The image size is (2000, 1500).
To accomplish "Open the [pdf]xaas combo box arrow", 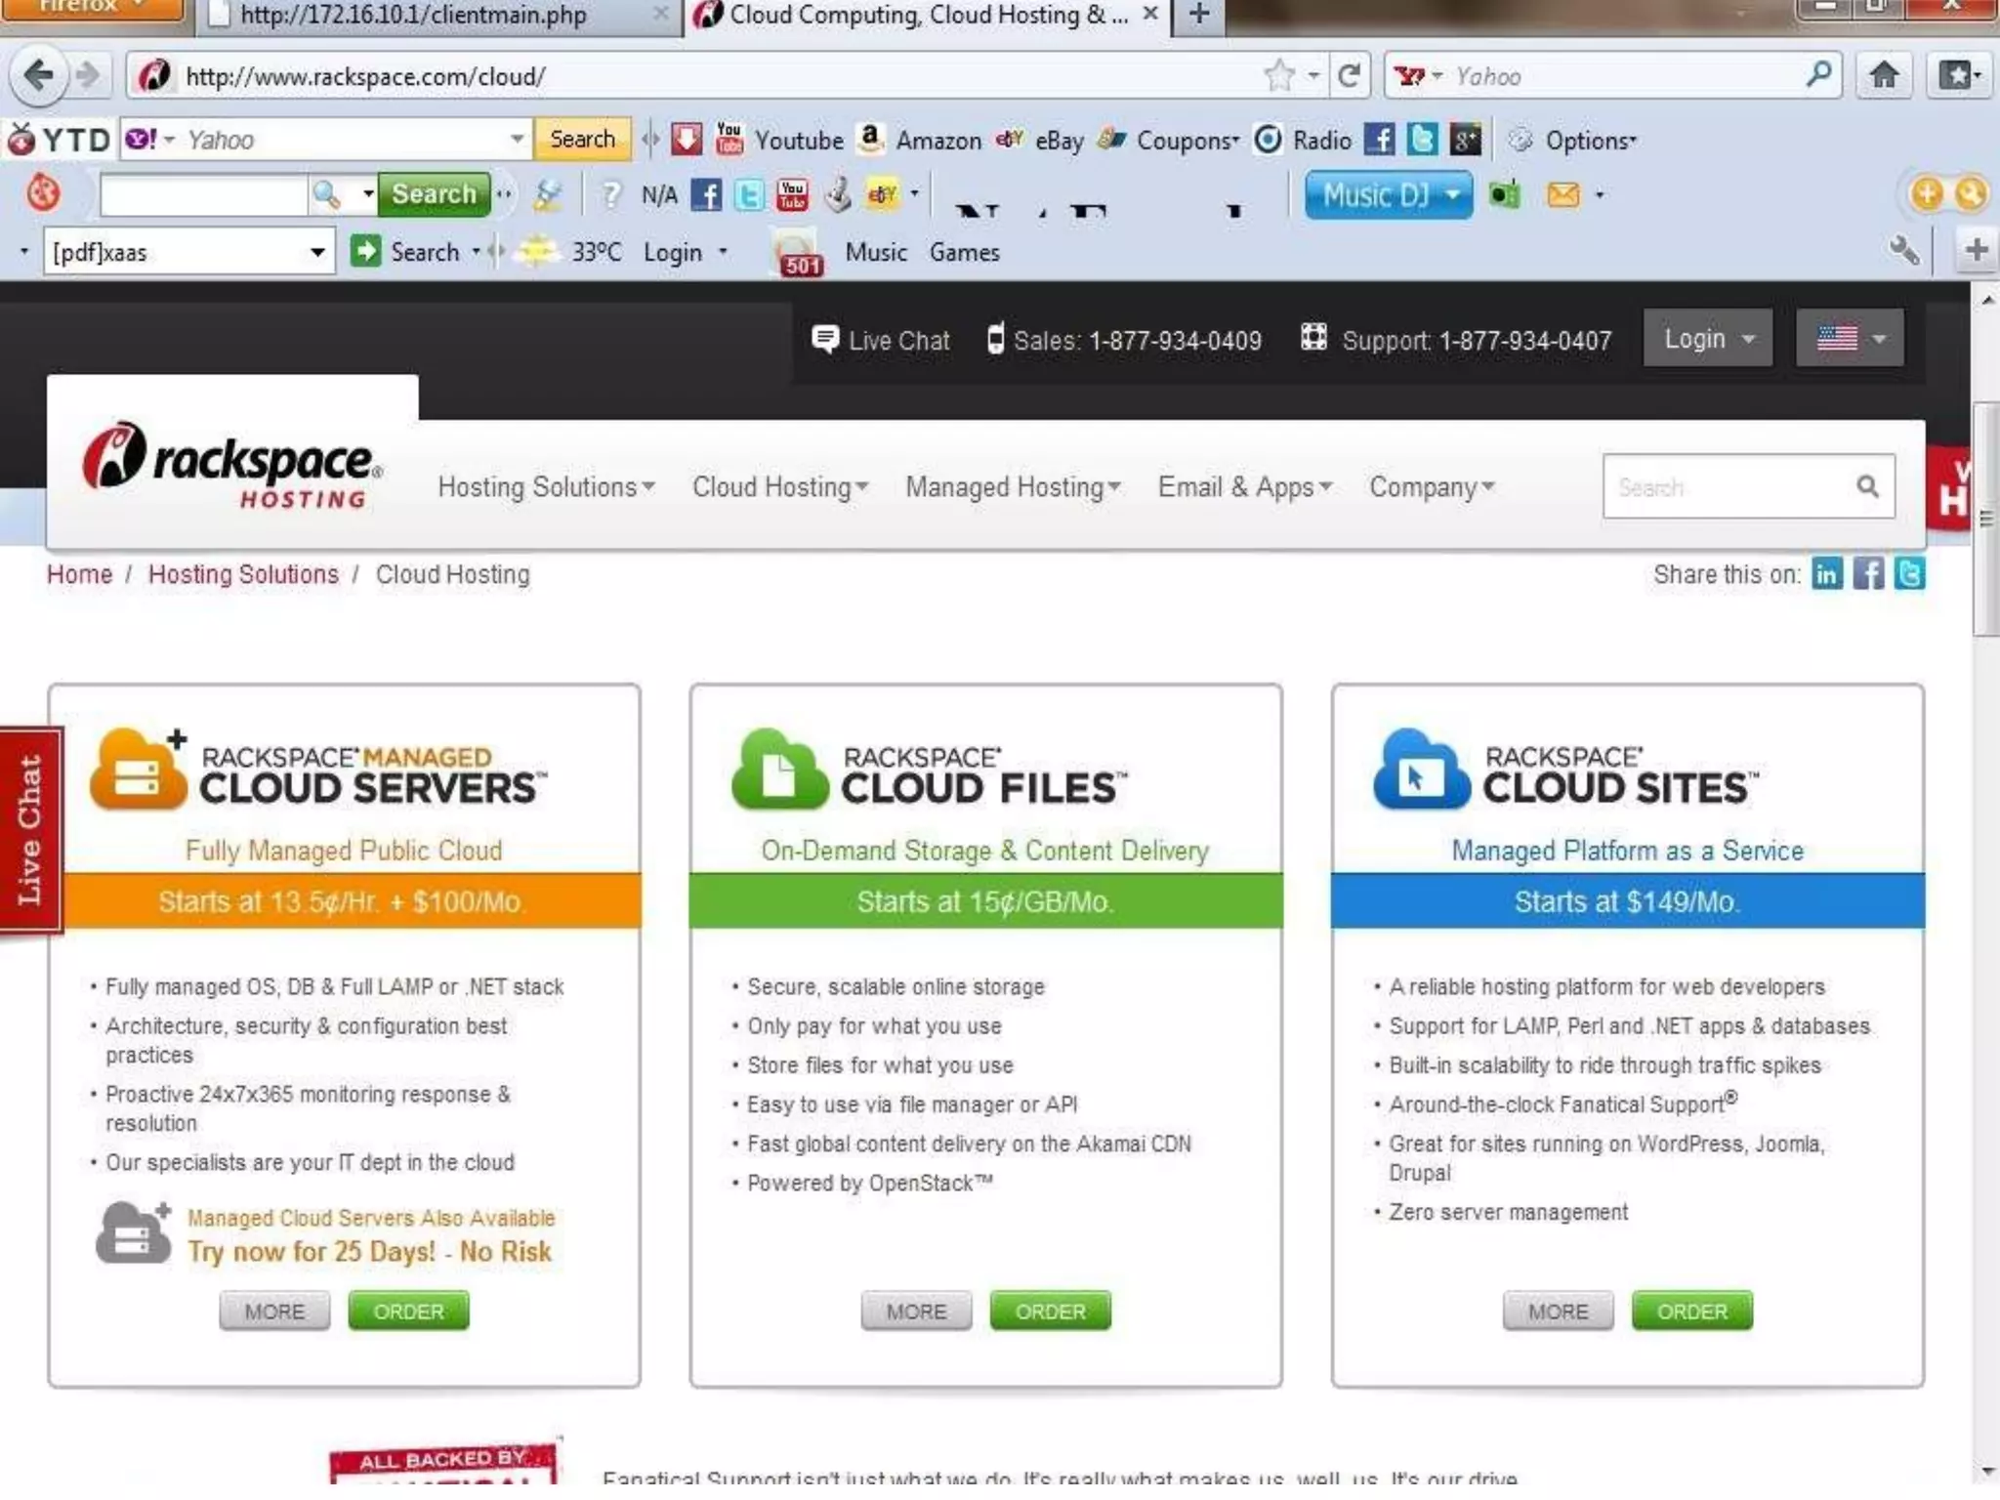I will (317, 252).
